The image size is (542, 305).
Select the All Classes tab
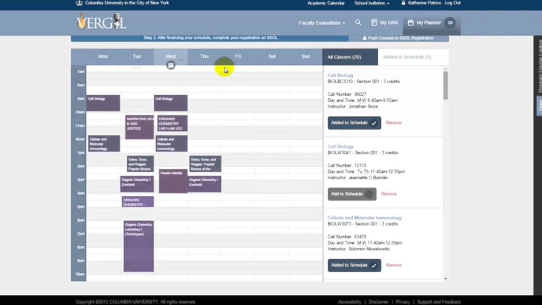pyautogui.click(x=344, y=57)
